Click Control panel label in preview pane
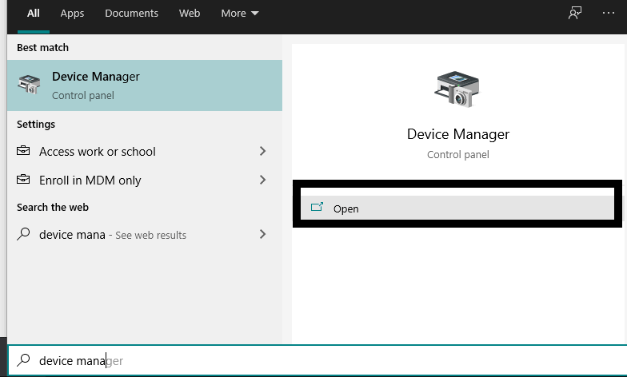The height and width of the screenshot is (377, 627). pos(457,155)
